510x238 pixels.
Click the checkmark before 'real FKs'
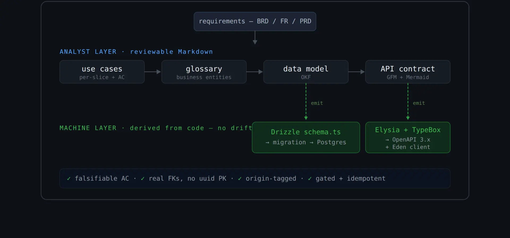(x=143, y=179)
